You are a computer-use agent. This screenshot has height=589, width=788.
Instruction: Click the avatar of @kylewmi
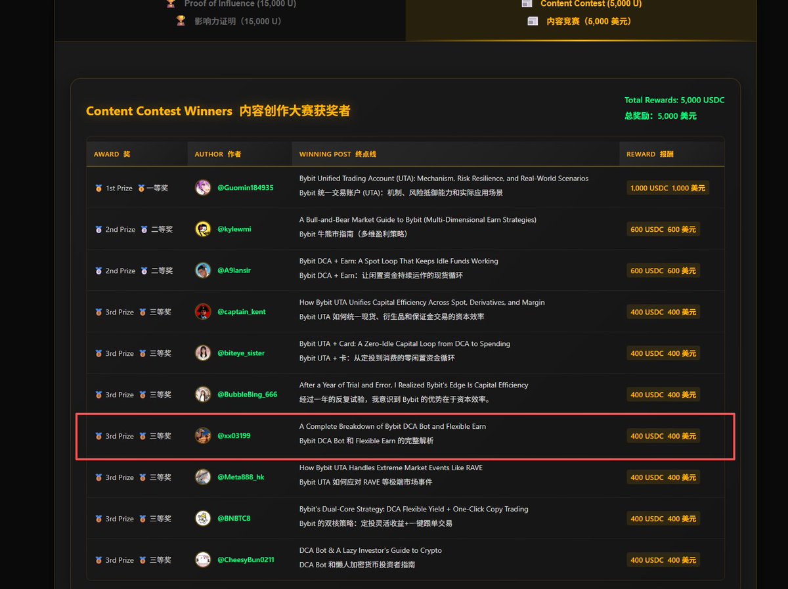tap(203, 229)
